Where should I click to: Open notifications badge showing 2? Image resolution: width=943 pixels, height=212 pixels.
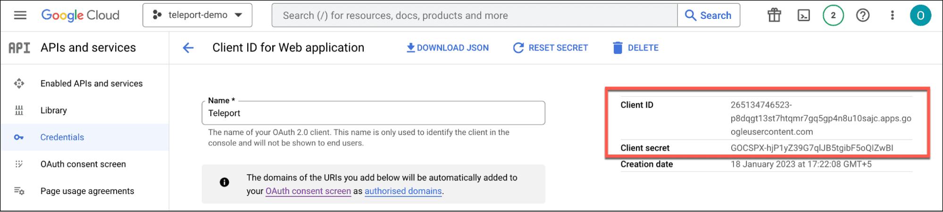click(x=833, y=16)
